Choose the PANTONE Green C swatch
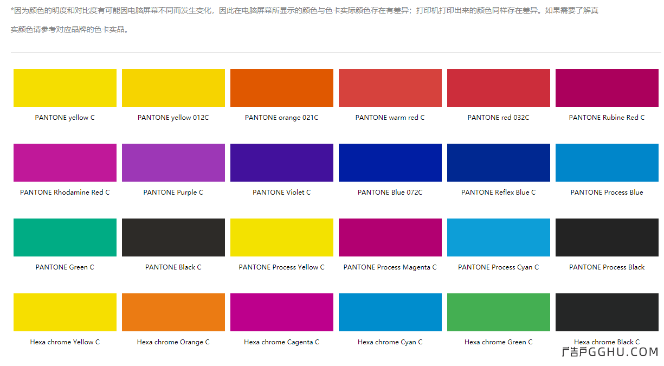 [65, 237]
